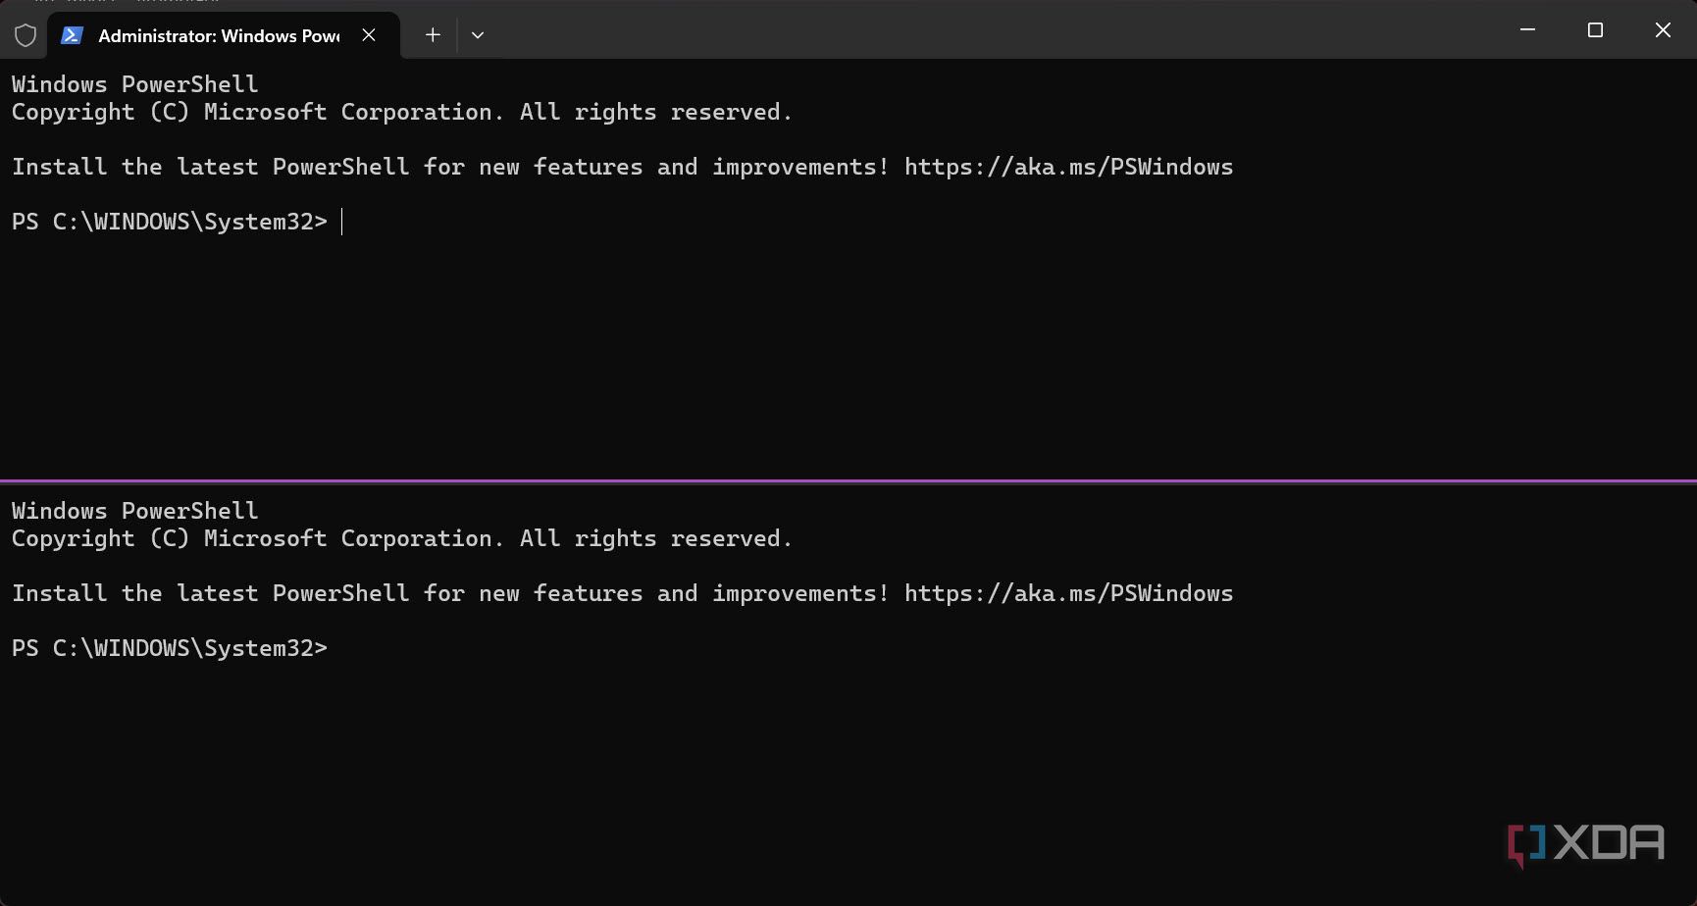
Task: Minimize the Terminal window
Action: pyautogui.click(x=1527, y=30)
